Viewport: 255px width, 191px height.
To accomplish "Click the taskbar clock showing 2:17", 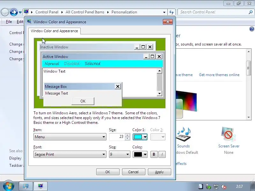I will click(239, 187).
